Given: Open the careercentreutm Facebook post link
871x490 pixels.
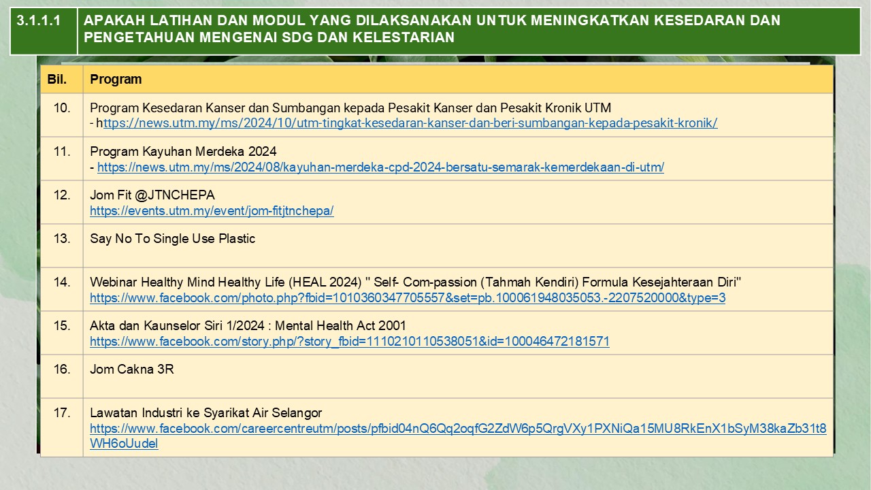Looking at the screenshot, I should (458, 429).
